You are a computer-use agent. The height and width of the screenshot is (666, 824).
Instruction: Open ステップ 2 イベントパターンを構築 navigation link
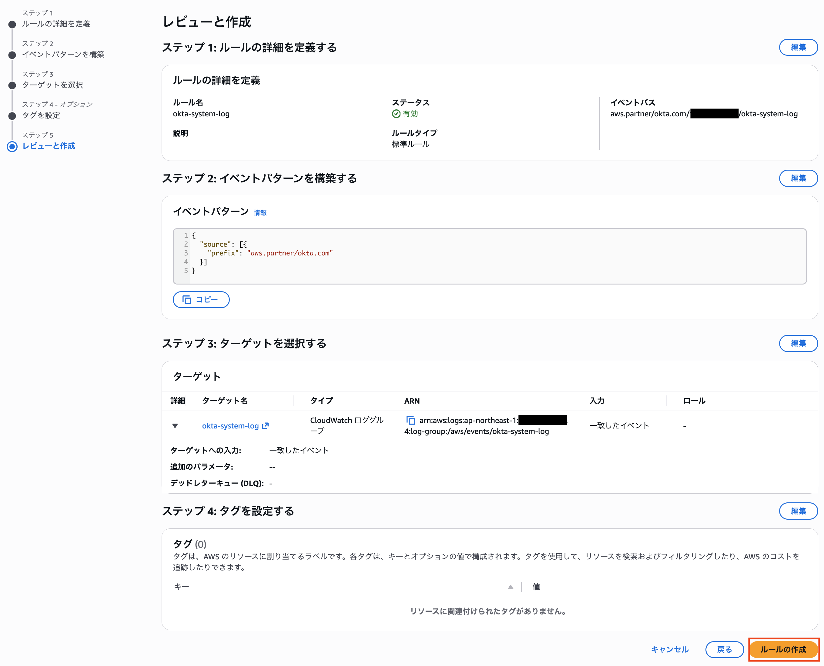[x=65, y=55]
